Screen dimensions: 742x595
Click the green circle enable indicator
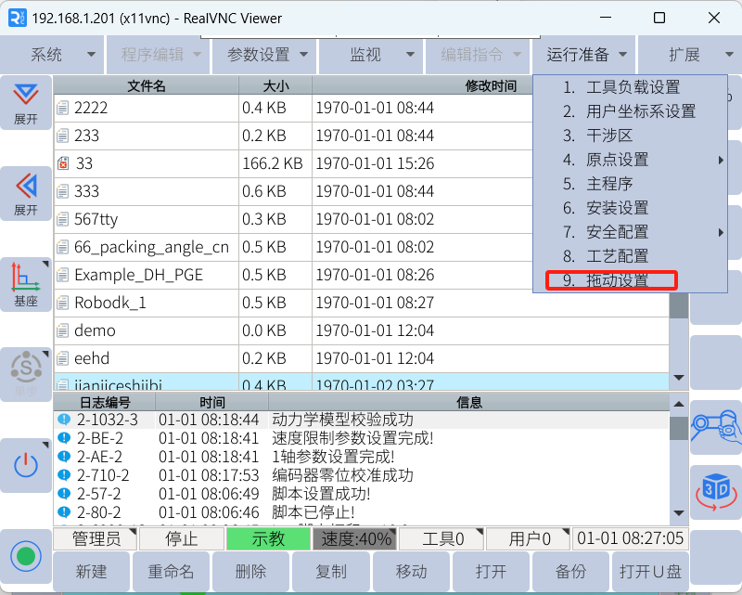[x=26, y=556]
